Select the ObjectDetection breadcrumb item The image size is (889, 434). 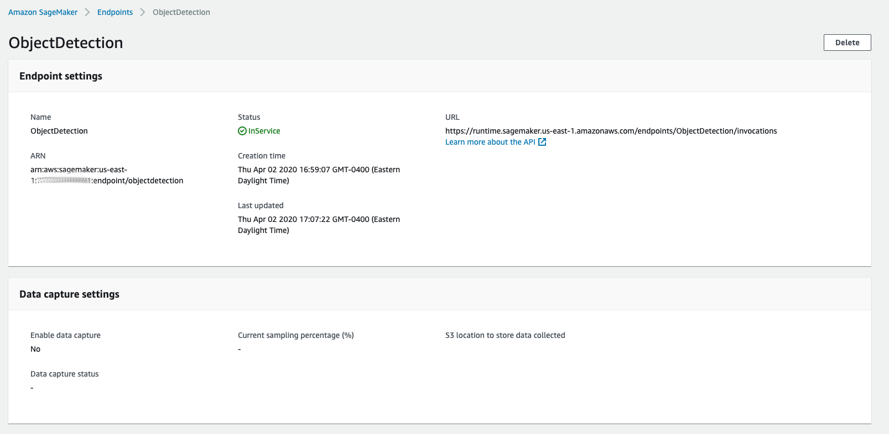[181, 12]
